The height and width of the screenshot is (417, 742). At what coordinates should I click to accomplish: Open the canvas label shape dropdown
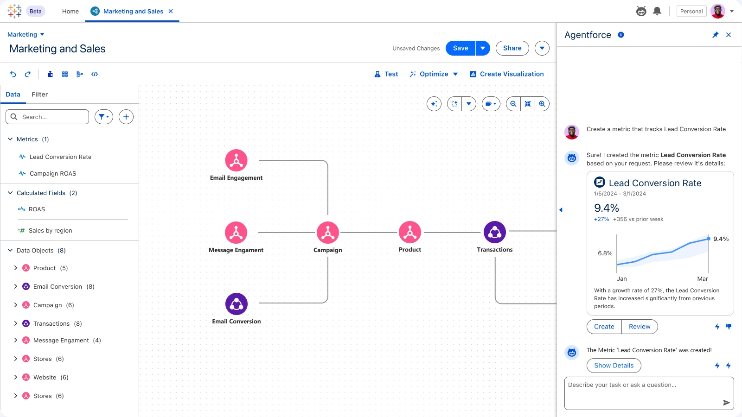click(491, 104)
